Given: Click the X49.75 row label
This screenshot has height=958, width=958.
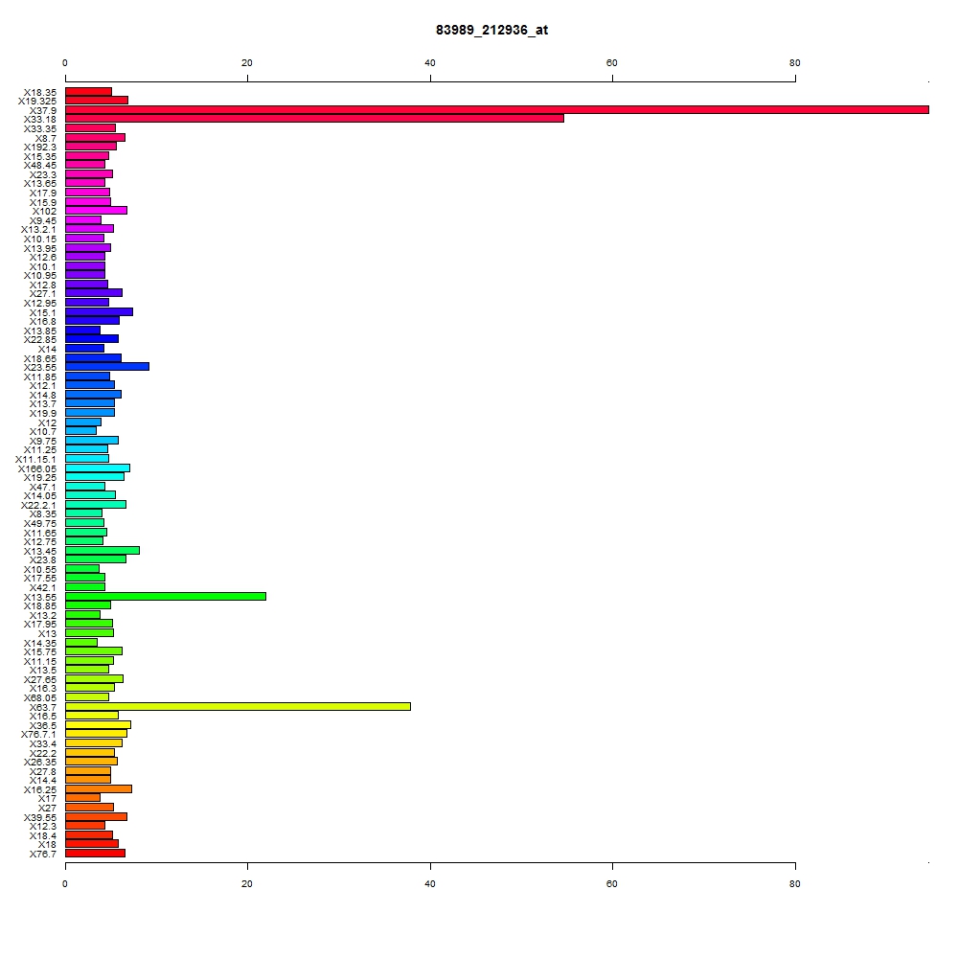Looking at the screenshot, I should tap(39, 523).
